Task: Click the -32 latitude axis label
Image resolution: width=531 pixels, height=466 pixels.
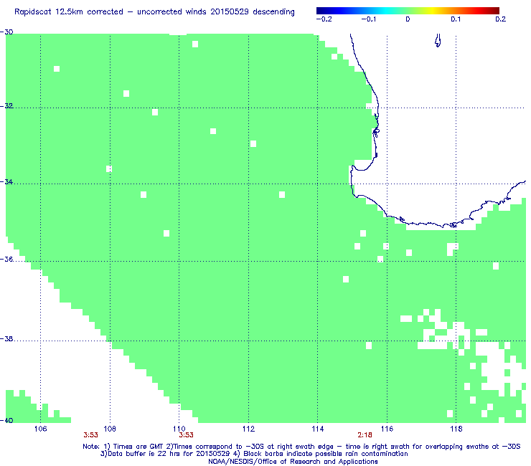Action: click(6, 106)
